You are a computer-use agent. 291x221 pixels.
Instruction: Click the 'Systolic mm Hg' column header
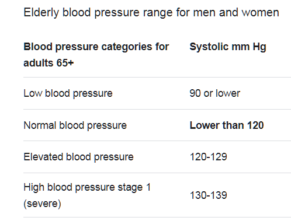(x=228, y=47)
